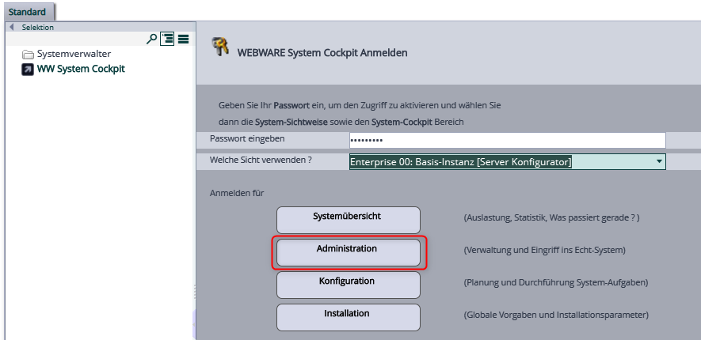Collapse the Selektion panel with left arrow
Viewport: 701px width, 340px height.
coord(11,27)
